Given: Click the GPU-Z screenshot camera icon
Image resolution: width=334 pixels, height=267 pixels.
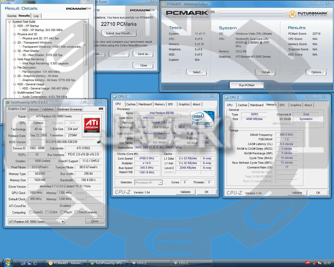Looking at the screenshot, I should click(101, 109).
